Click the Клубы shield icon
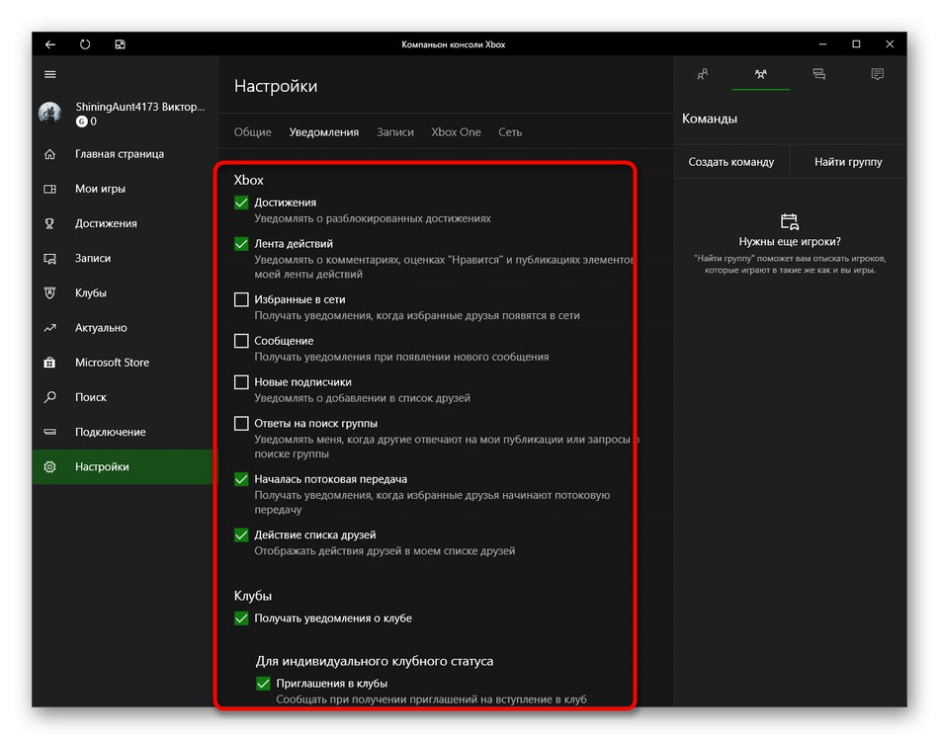This screenshot has height=739, width=939. pyautogui.click(x=49, y=293)
